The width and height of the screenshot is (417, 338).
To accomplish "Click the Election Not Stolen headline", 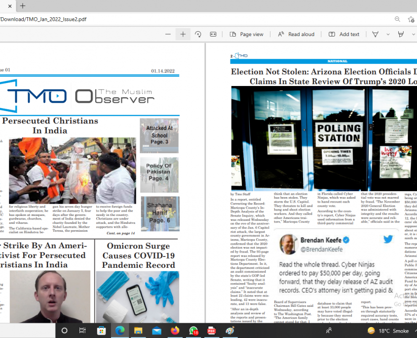I will coord(324,77).
